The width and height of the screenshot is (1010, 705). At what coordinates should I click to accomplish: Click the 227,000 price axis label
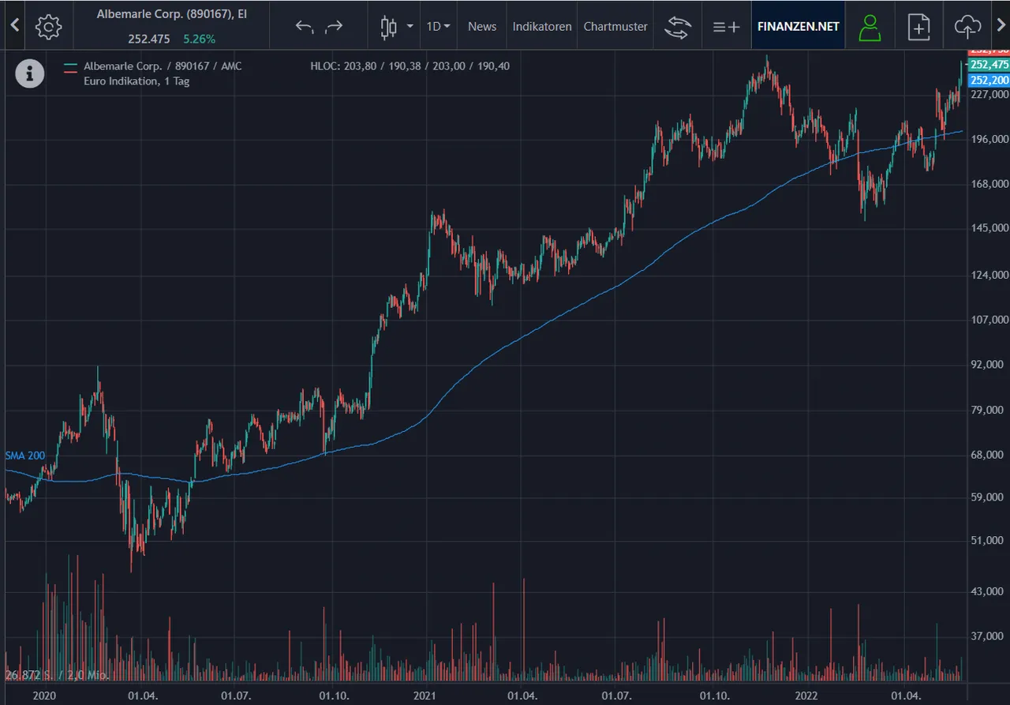coord(989,94)
